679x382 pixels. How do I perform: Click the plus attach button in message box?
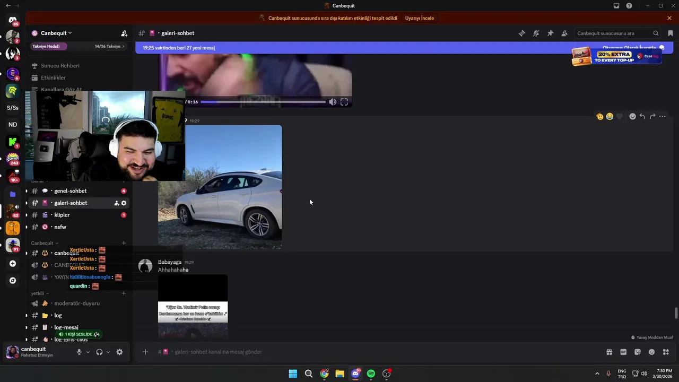(x=145, y=352)
